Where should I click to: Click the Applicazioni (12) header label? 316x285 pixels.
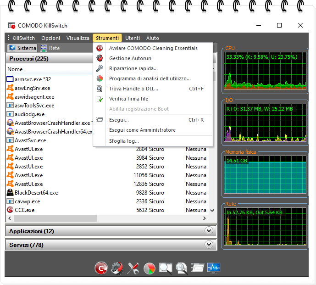(x=32, y=231)
